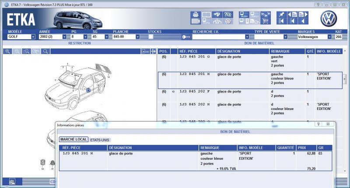Click BON DE MATÉRIEL header in parts dialog

(235, 132)
